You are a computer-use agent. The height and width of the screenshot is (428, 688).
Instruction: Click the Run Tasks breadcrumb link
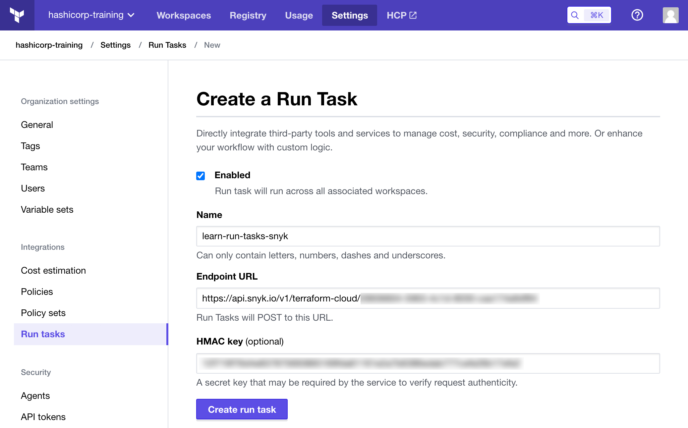tap(167, 45)
